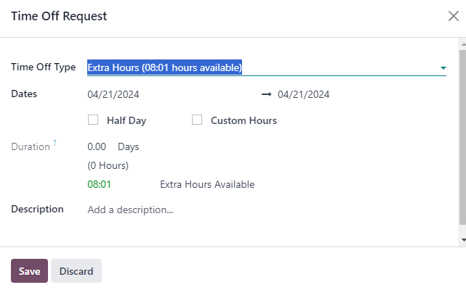This screenshot has height=290, width=466.
Task: Click the scrollbar down arrow
Action: pos(463,239)
